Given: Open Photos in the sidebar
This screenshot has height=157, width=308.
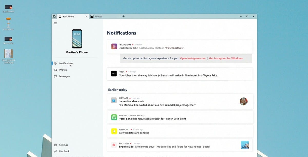Looking at the screenshot, I should click(x=63, y=70).
